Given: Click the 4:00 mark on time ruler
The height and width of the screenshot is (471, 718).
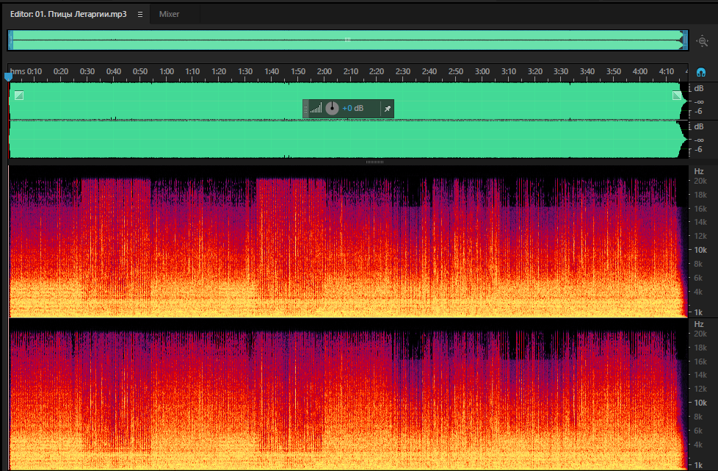Looking at the screenshot, I should 639,71.
